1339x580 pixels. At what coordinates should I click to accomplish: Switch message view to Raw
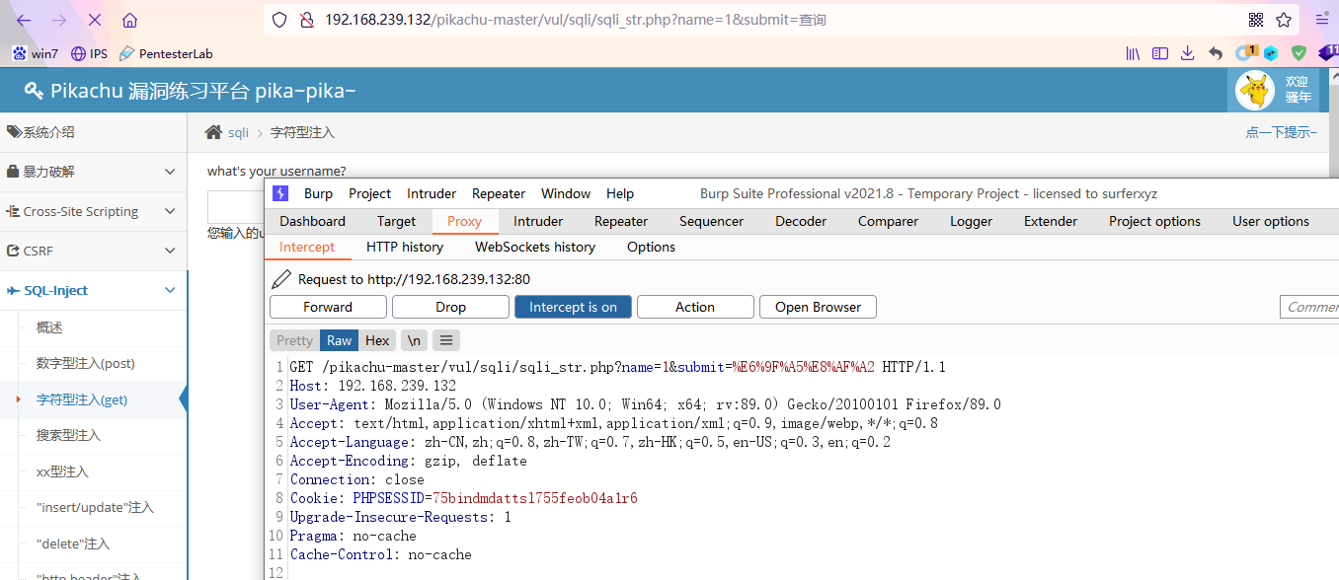tap(340, 340)
